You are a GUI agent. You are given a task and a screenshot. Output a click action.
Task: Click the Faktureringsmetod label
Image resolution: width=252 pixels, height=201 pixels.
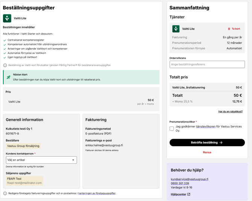98,129
